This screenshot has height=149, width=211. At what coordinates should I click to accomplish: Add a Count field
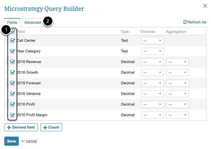tap(51, 127)
